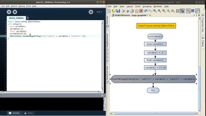The image size is (206, 116).
Task: Copy selection in yEd toolbar
Action: pos(132,11)
